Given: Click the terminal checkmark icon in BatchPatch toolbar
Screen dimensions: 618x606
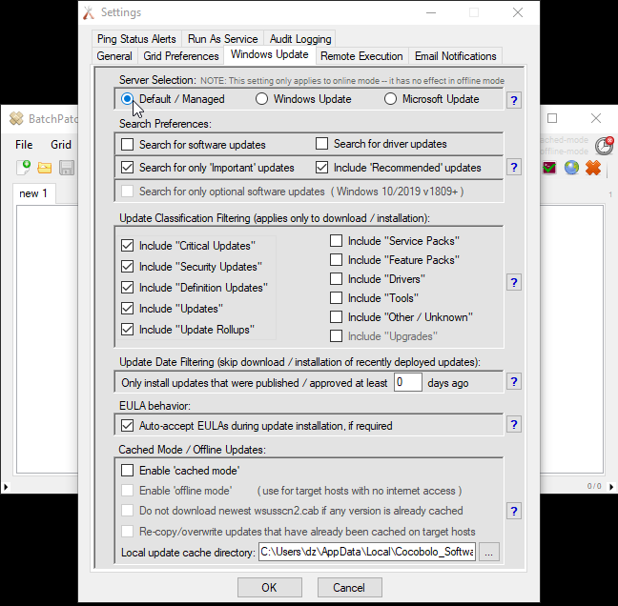Looking at the screenshot, I should (x=549, y=168).
